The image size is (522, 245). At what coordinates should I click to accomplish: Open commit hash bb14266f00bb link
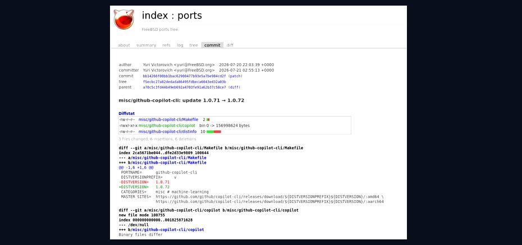coord(185,76)
